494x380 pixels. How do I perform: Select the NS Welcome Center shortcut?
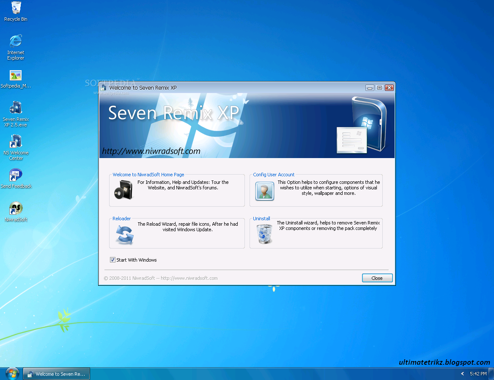16,148
